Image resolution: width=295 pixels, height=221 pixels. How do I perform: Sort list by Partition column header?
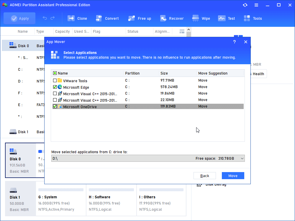(x=132, y=73)
